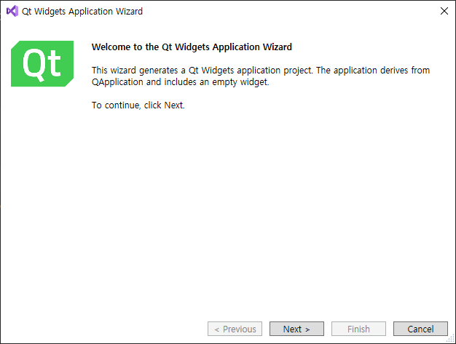Click the 'To continue, click Next.' text
Viewport: 456px width, 344px height.
[138, 105]
